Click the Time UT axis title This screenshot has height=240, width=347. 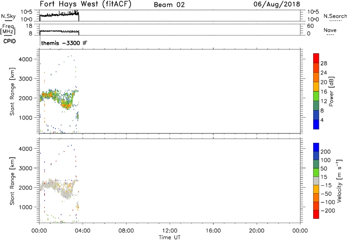[x=170, y=237]
